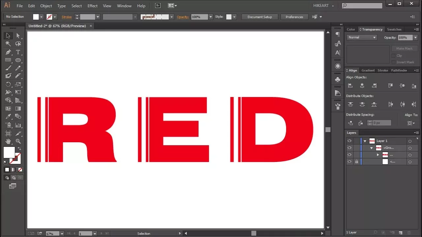The width and height of the screenshot is (422, 237).
Task: Select the Zoom tool
Action: (18, 141)
